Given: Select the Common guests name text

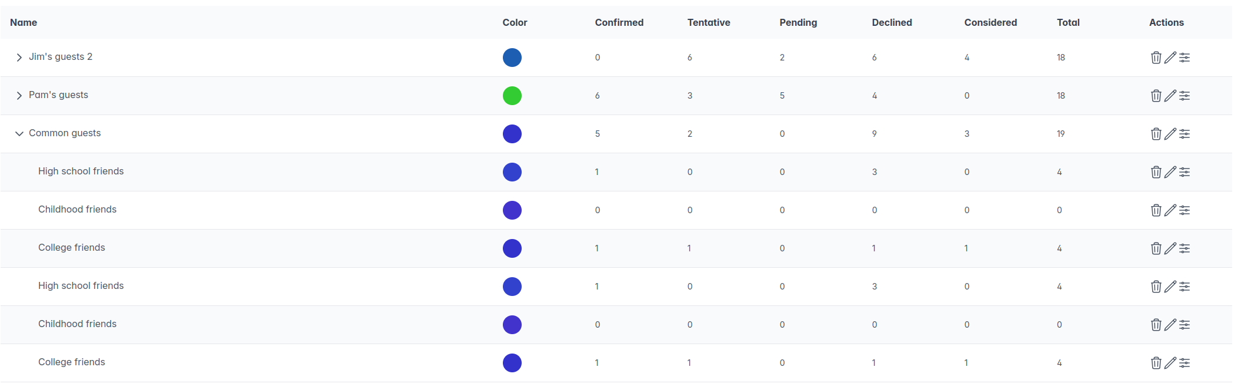Looking at the screenshot, I should (65, 133).
